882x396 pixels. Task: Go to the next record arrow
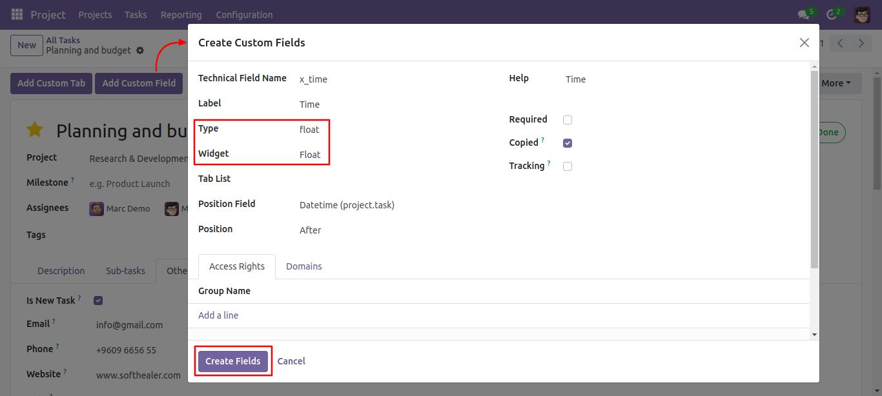point(861,43)
